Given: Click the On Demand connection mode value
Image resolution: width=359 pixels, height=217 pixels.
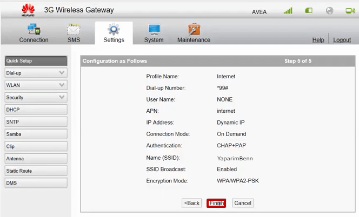Looking at the screenshot, I should tap(231, 134).
